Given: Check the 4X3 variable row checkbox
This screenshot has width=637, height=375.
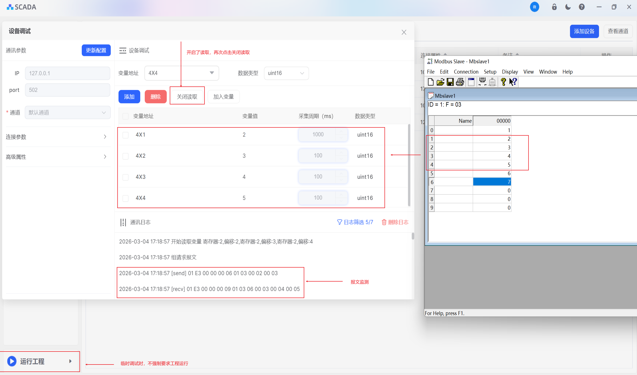Looking at the screenshot, I should (125, 177).
